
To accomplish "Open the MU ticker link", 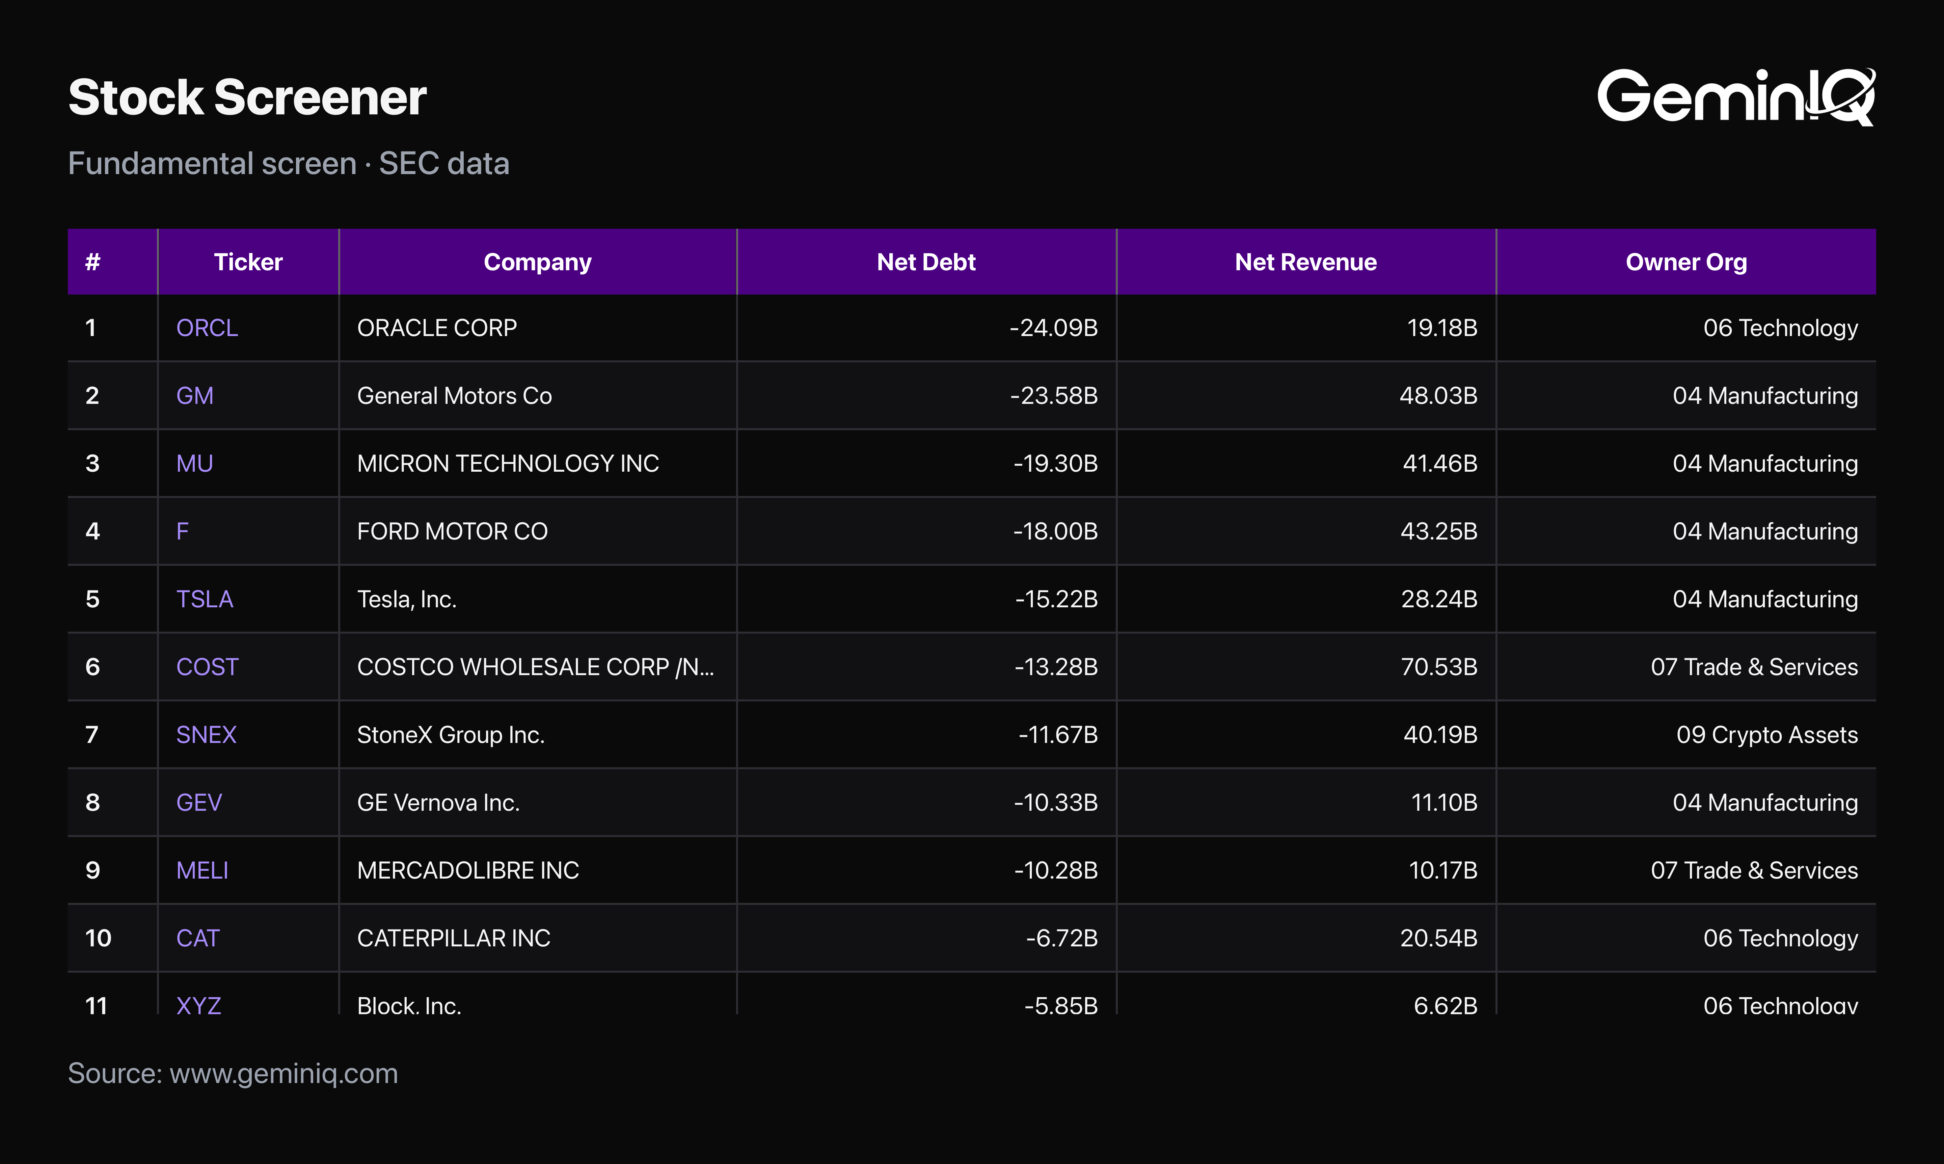I will tap(194, 464).
